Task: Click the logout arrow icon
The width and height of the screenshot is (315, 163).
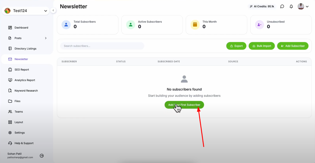Action: click(42, 156)
